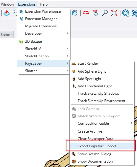Click the Extension Warehouse icon in menu
This screenshot has height=167, width=137.
tap(21, 11)
